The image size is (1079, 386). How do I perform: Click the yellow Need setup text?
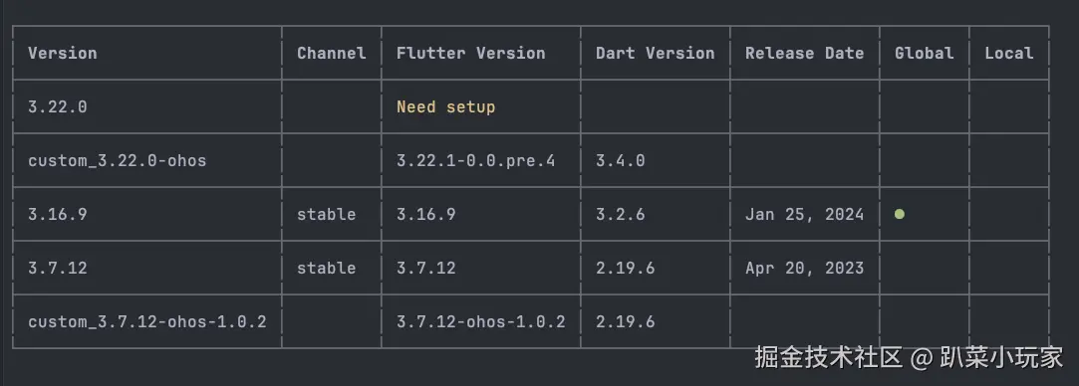point(446,107)
